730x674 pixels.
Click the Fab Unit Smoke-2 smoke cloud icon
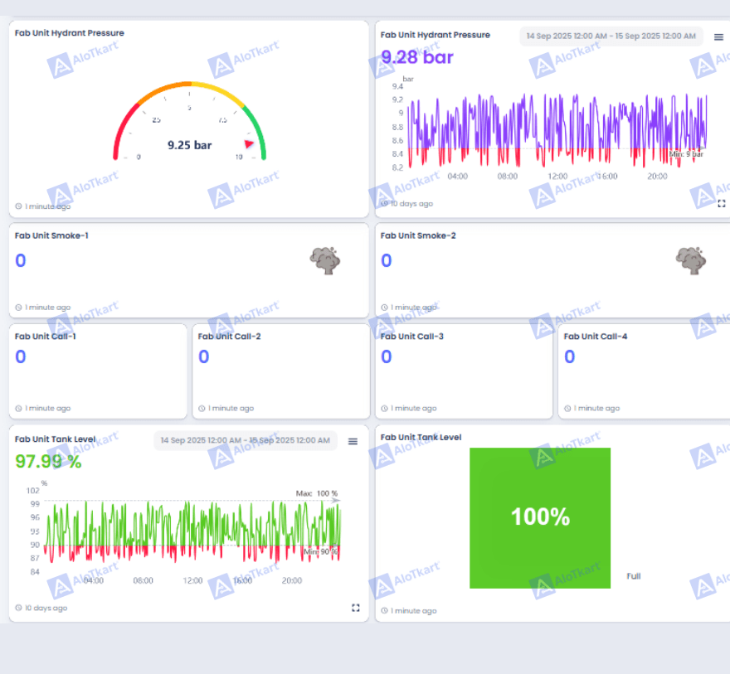[691, 261]
